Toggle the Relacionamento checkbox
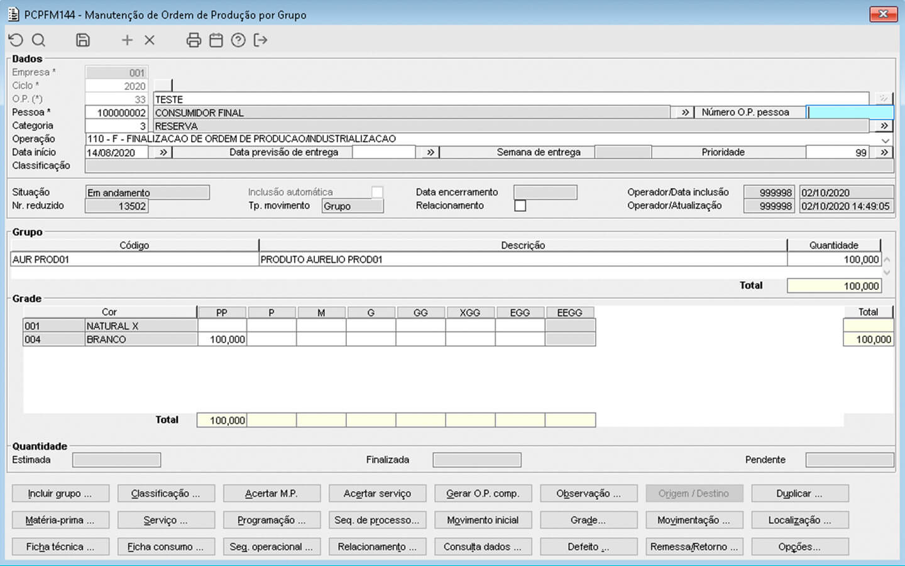The height and width of the screenshot is (566, 905). point(520,206)
